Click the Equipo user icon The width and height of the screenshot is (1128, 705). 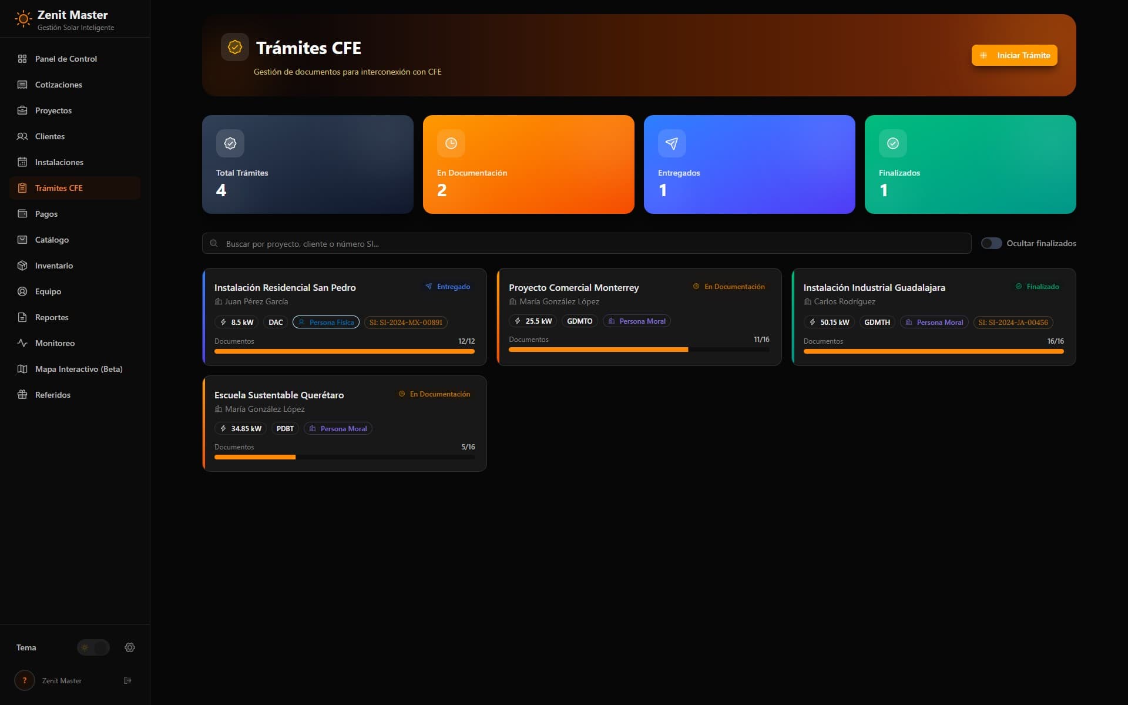(22, 291)
